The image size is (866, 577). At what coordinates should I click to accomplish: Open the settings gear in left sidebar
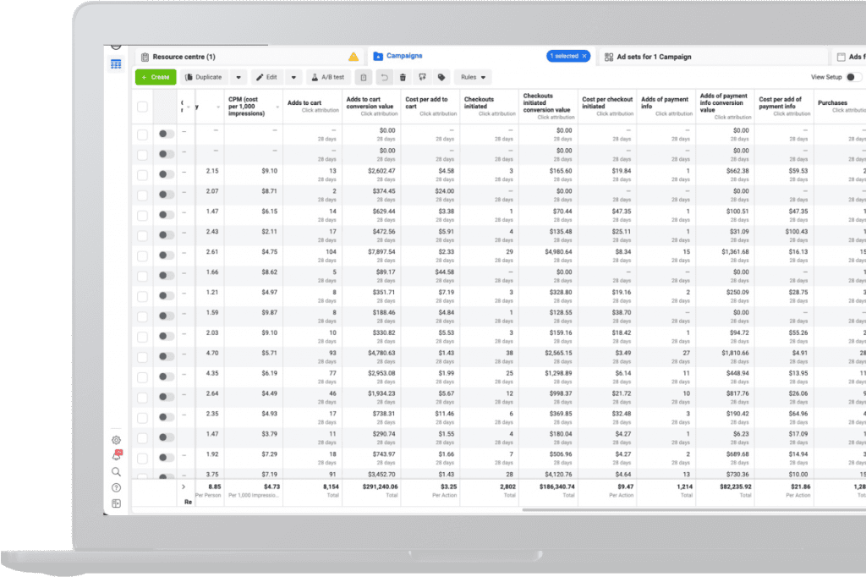116,440
